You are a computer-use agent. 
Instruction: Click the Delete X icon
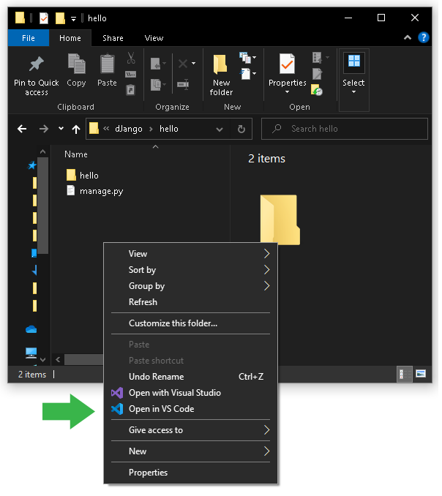(184, 64)
